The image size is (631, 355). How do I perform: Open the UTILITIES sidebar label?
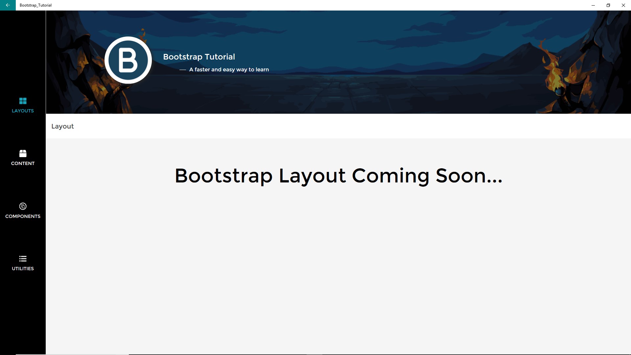tap(23, 269)
